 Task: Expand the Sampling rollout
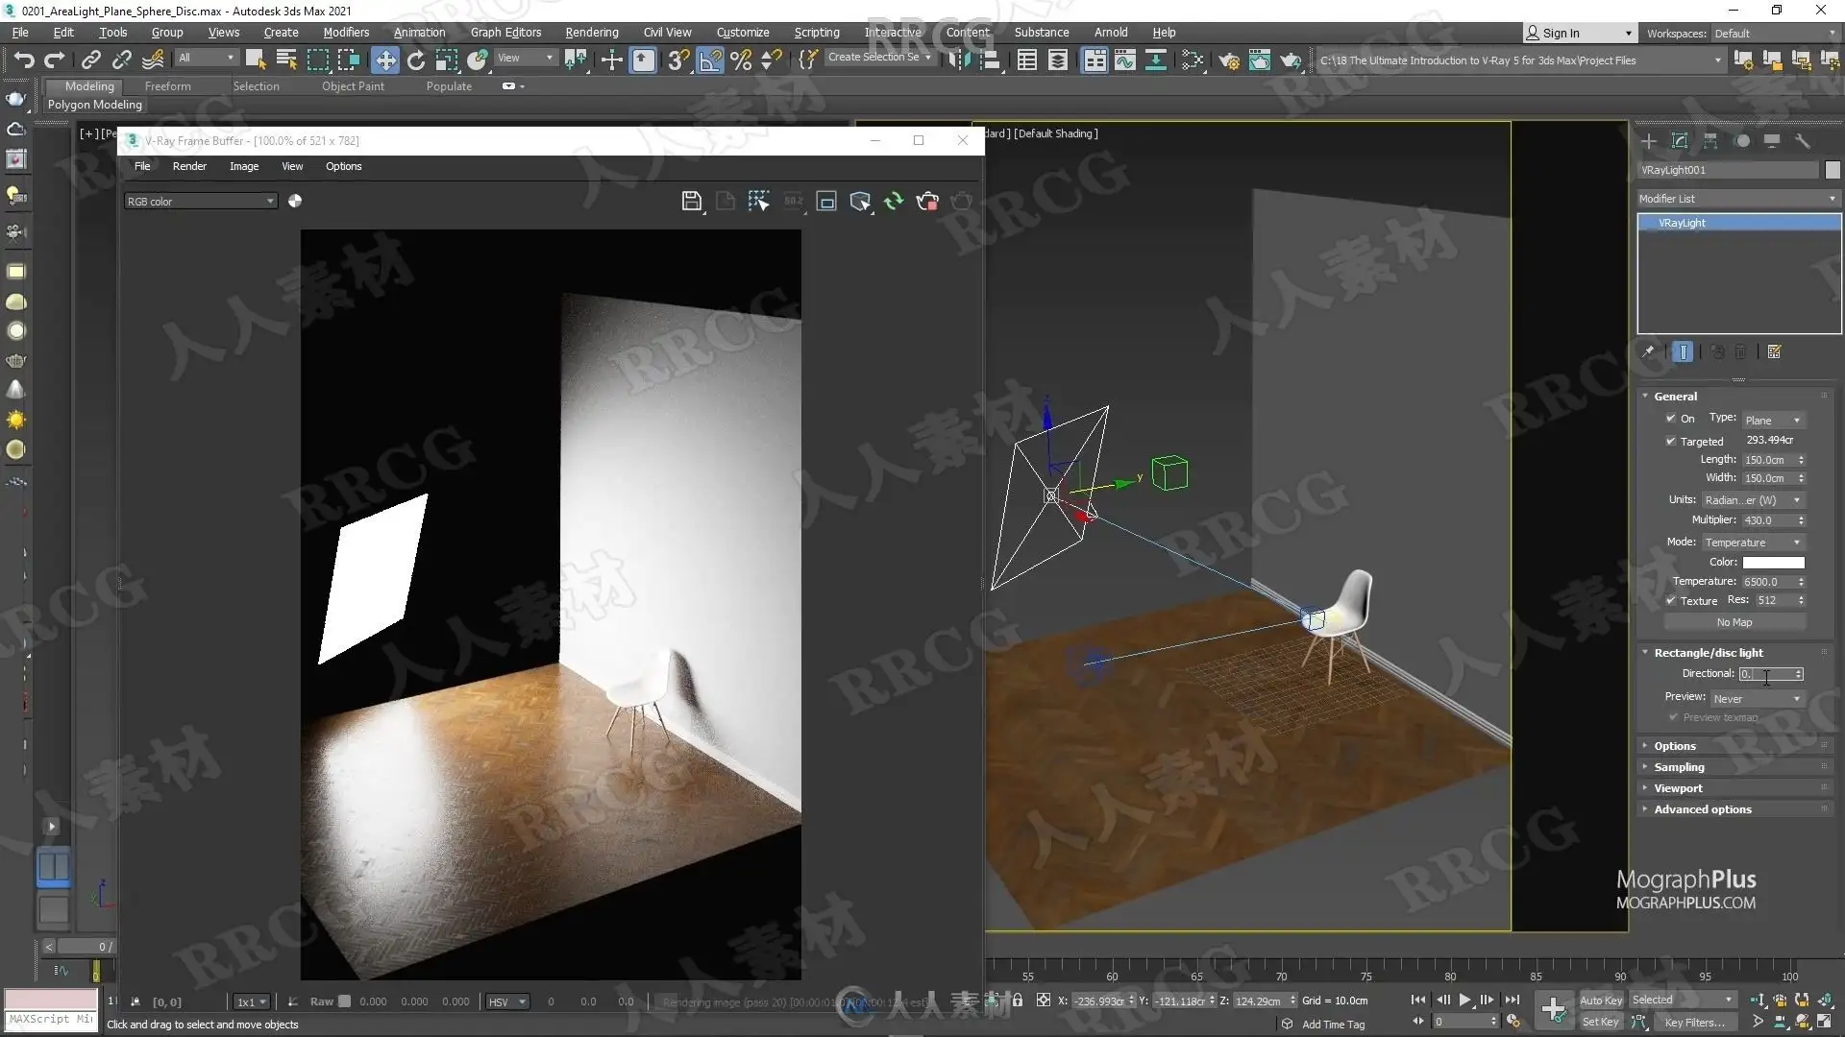(x=1679, y=767)
